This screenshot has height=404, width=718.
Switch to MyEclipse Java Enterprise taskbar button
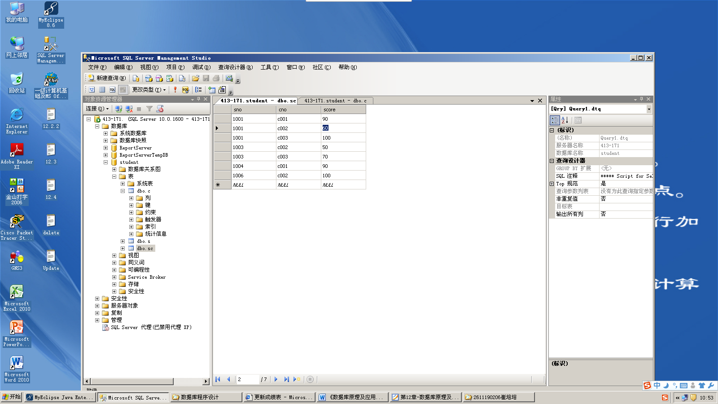coord(60,397)
